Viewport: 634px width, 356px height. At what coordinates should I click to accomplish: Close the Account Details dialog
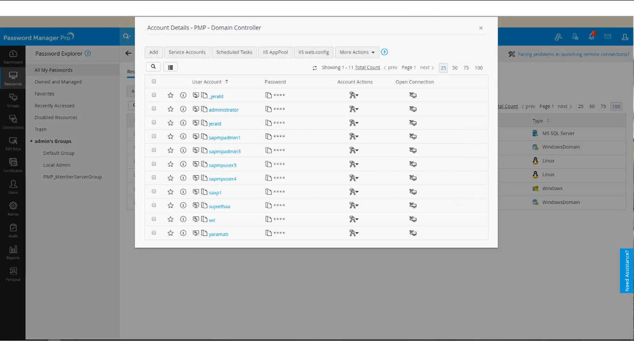pos(481,28)
